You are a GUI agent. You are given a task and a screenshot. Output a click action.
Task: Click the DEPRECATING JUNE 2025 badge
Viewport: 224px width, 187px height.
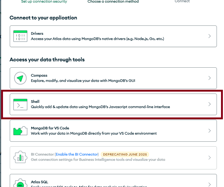(125, 154)
